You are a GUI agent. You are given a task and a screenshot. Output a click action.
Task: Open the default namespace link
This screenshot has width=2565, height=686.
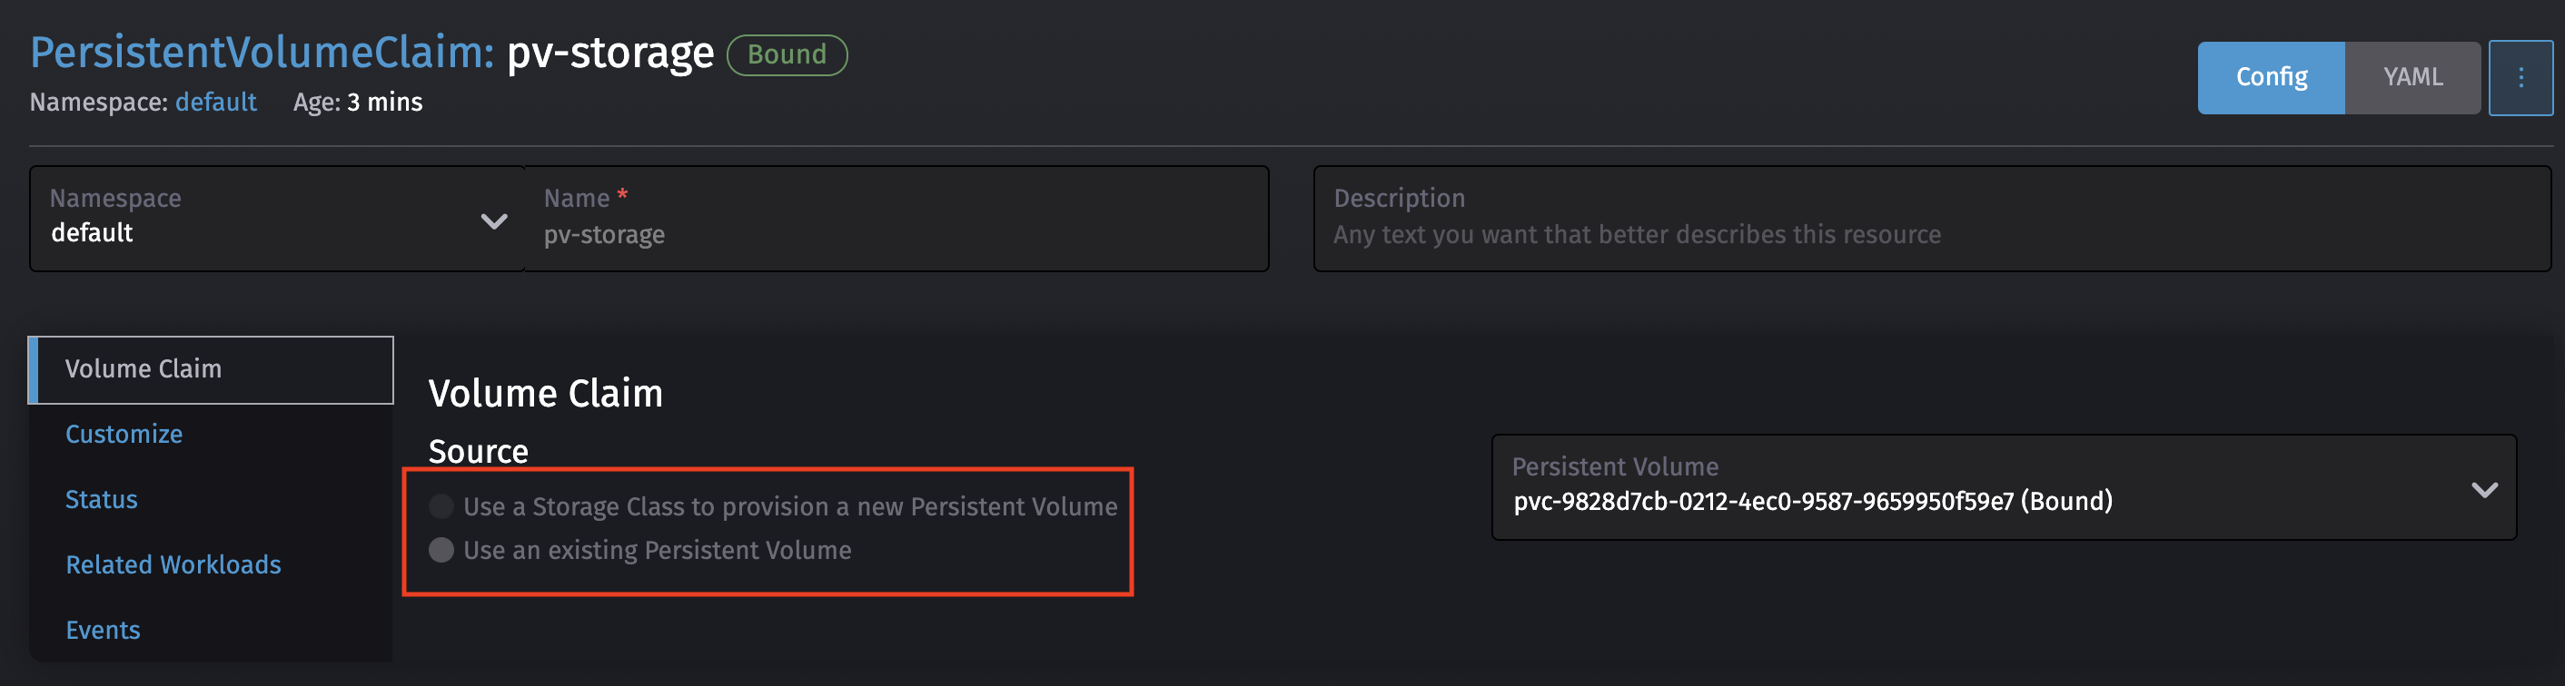[215, 102]
